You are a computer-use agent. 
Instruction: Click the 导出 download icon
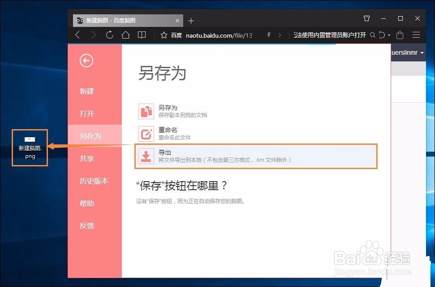pos(146,156)
